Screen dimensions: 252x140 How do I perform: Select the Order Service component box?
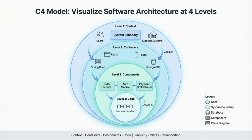(x=107, y=85)
